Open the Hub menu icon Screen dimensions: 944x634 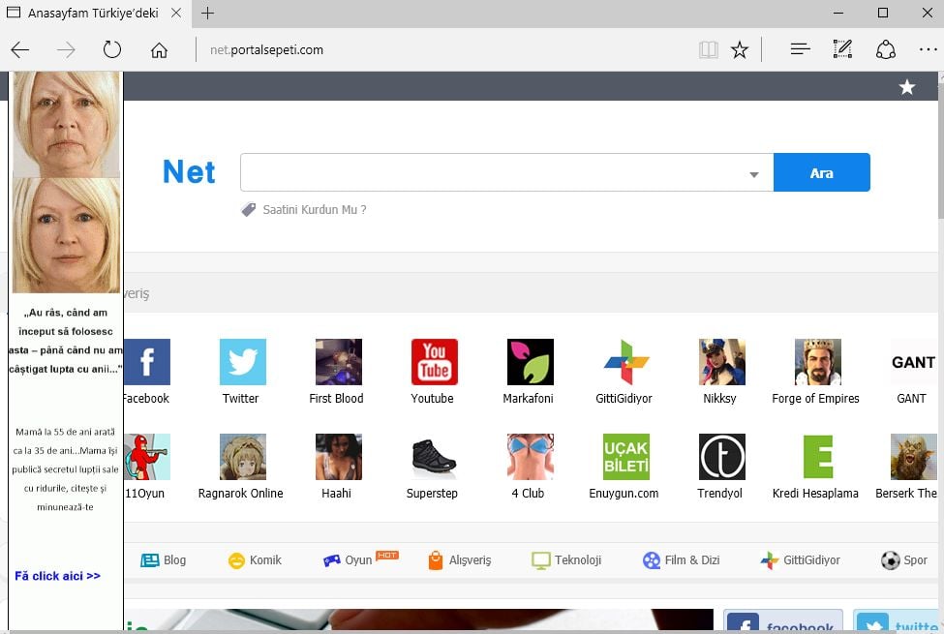pyautogui.click(x=800, y=49)
